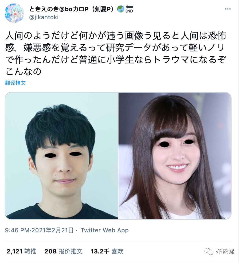The width and height of the screenshot is (242, 262).
Task: Click the VR陀螺 watermark text
Action: coord(225,251)
